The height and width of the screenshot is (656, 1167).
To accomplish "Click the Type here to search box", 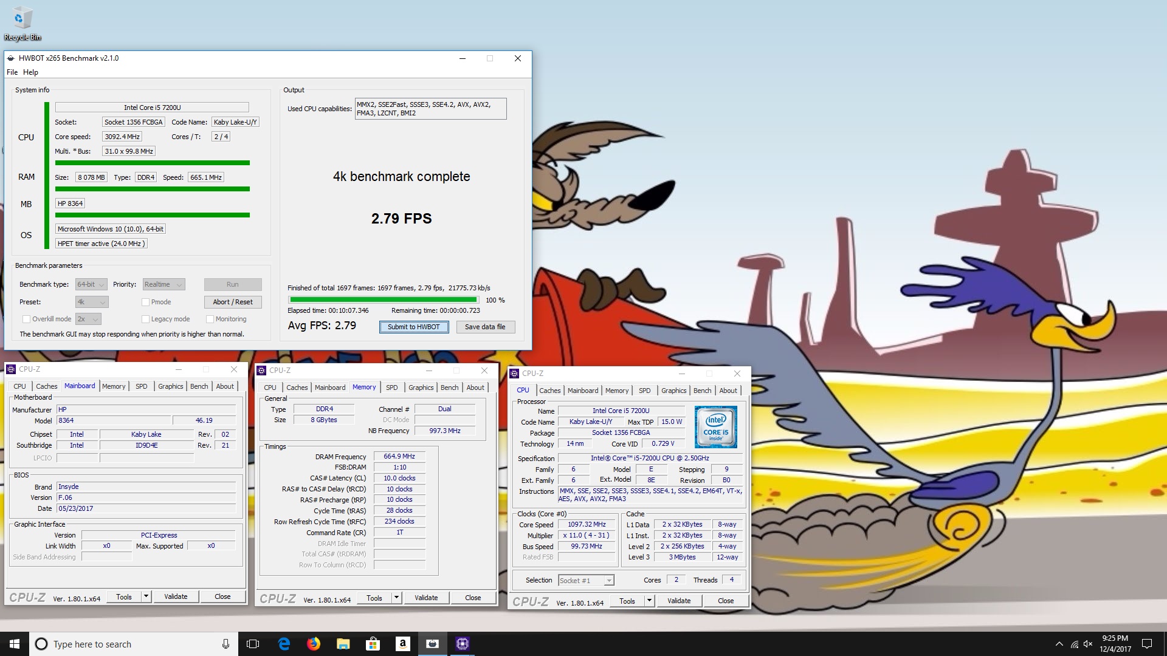I will pyautogui.click(x=133, y=644).
